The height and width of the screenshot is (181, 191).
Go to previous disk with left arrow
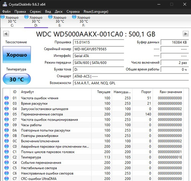6,34
